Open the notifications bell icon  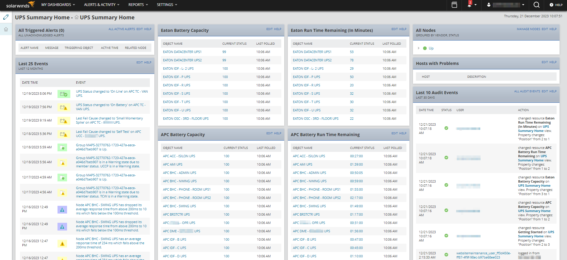(x=470, y=4)
